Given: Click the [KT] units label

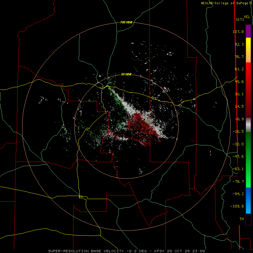Looking at the screenshot, I should (240, 19).
